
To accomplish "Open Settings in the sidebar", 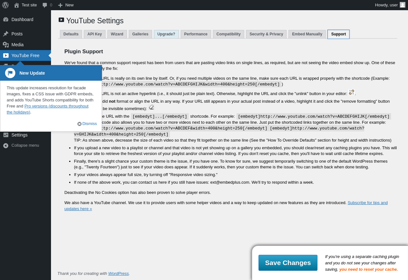I will (25, 135).
